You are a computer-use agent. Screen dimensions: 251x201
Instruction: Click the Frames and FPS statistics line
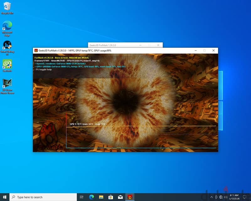pyautogui.click(x=67, y=61)
